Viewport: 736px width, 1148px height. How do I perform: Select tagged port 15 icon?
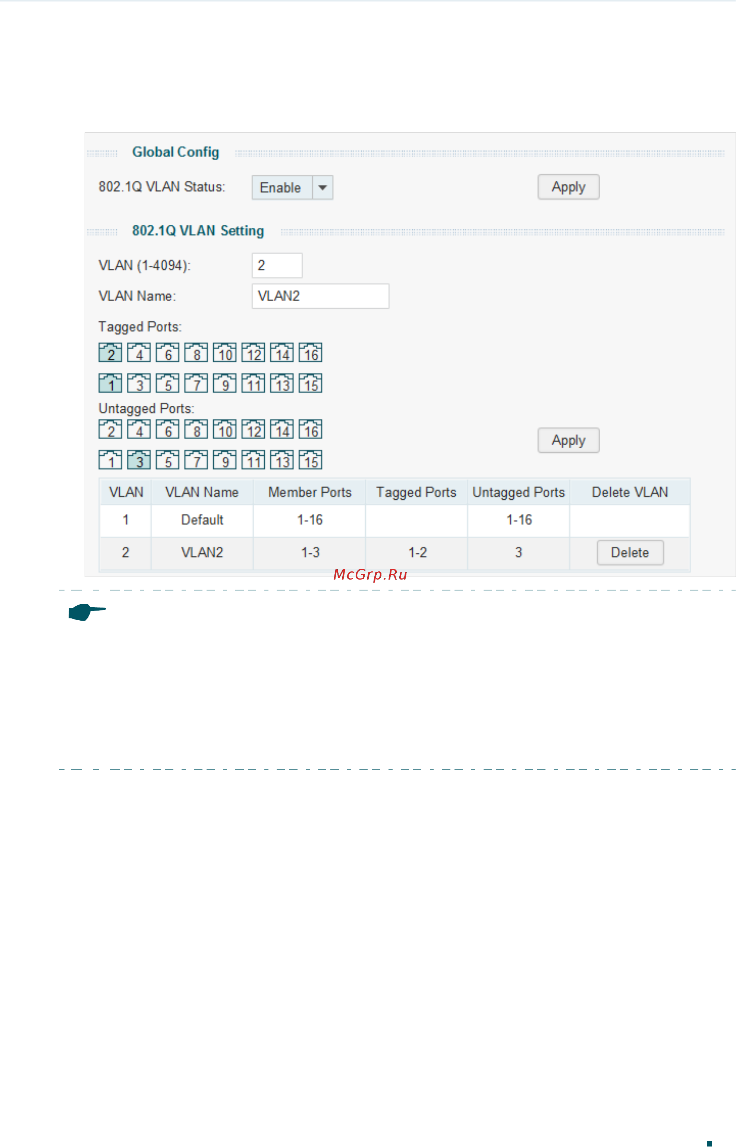[x=311, y=383]
